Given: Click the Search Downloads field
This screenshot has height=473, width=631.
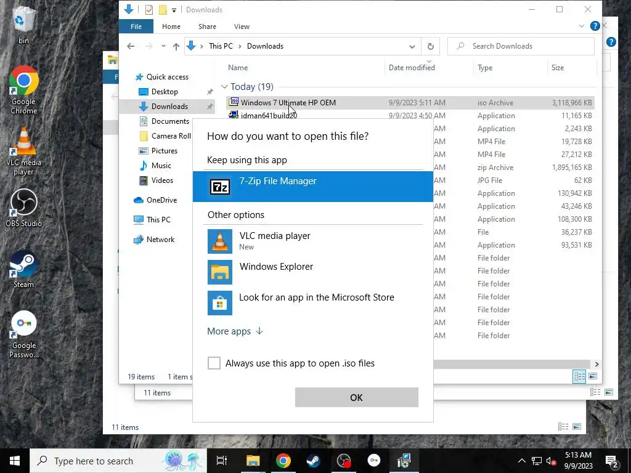Looking at the screenshot, I should (x=521, y=46).
